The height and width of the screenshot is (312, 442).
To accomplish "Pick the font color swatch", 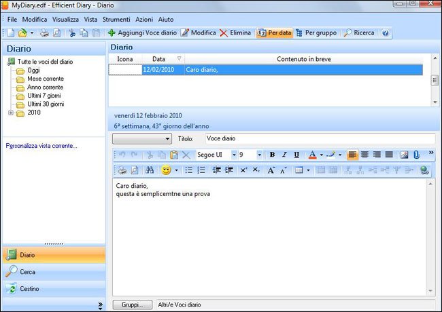I will (312, 155).
